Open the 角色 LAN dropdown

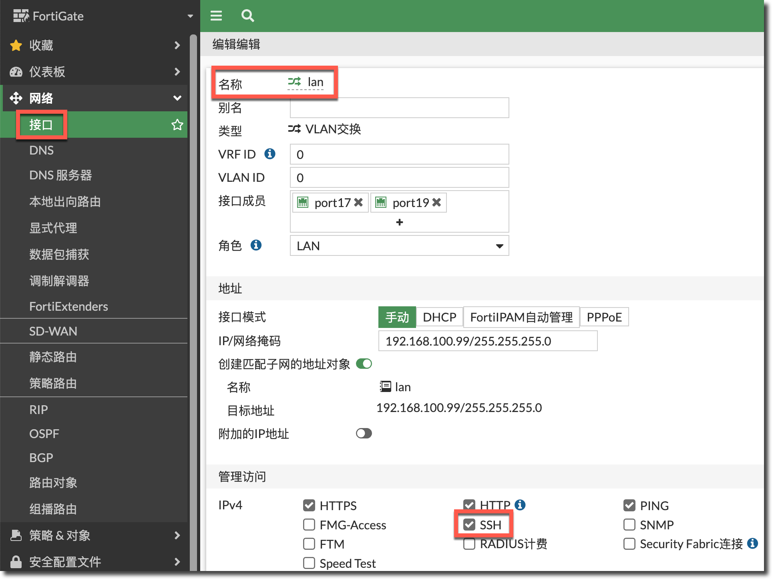click(399, 245)
